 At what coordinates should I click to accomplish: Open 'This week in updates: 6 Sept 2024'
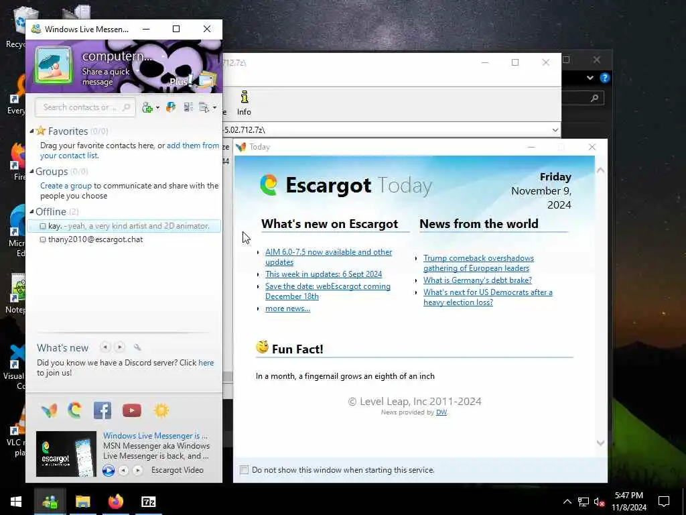click(324, 274)
